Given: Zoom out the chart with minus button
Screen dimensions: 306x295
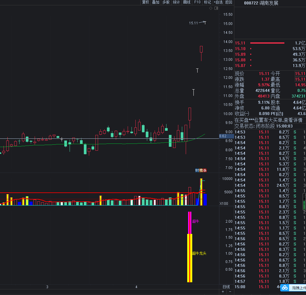Looking at the screenshot, I should [230, 292].
